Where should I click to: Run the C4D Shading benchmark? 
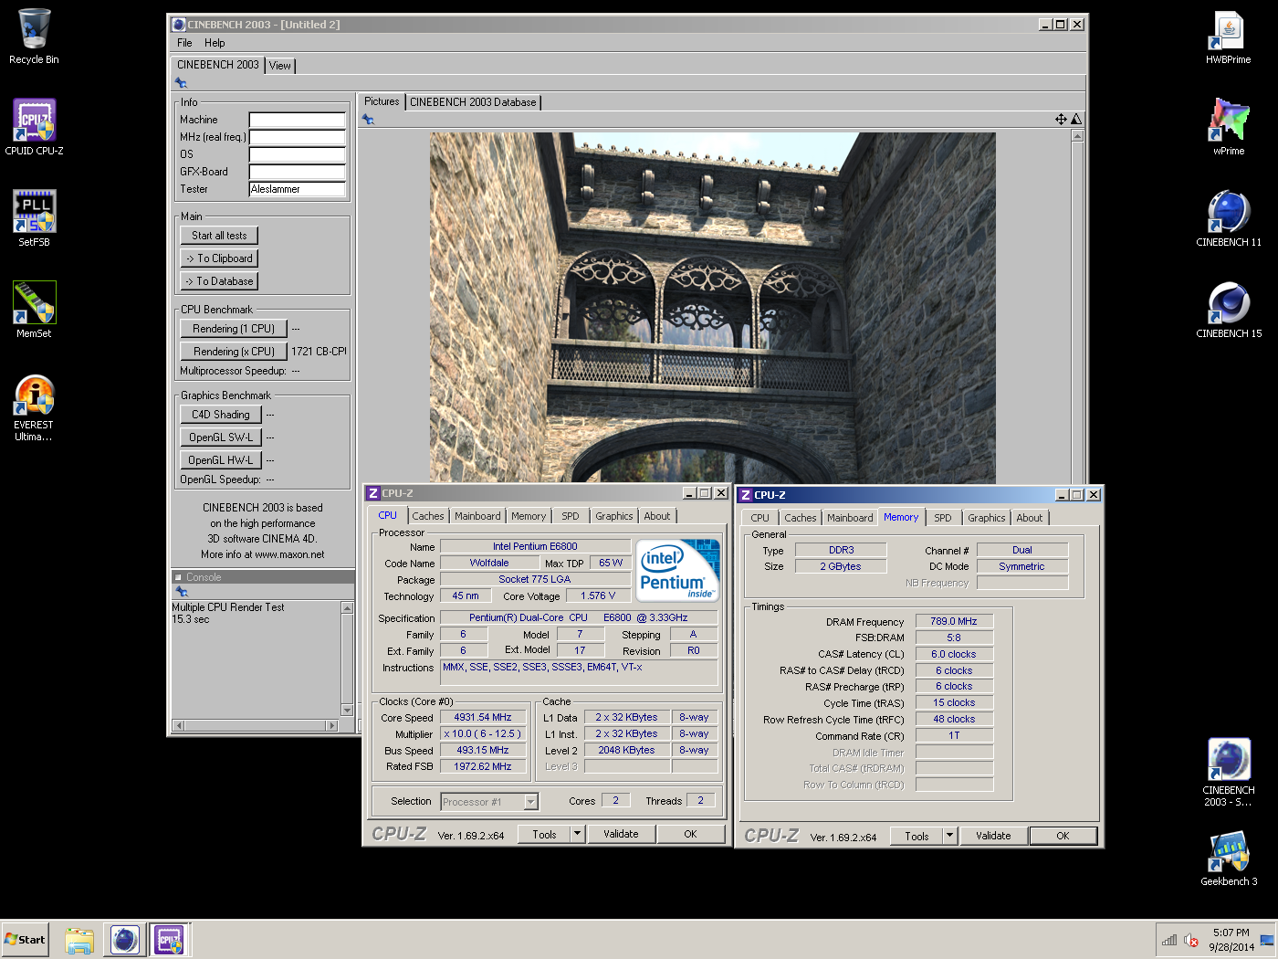221,415
